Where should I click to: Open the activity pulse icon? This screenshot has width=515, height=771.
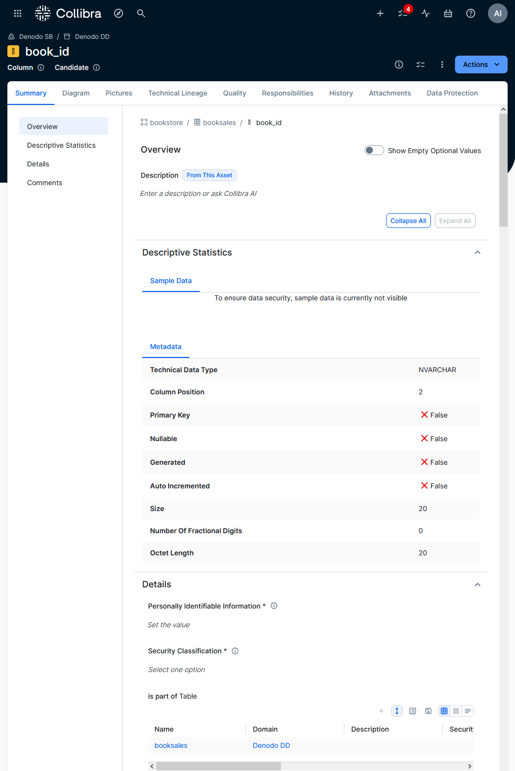[x=425, y=13]
